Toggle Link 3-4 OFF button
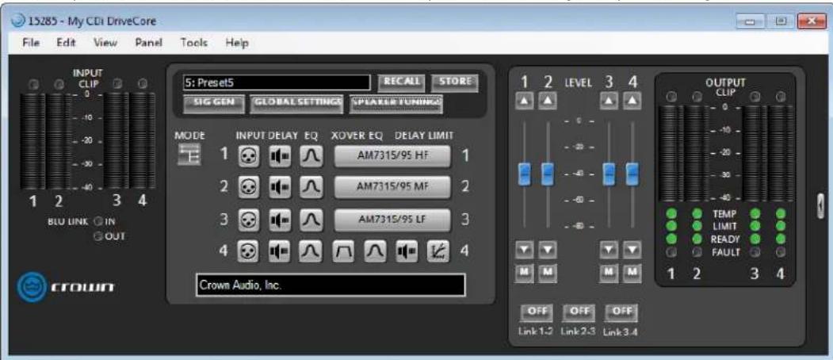Screen dimensions: 833x360 pos(621,312)
